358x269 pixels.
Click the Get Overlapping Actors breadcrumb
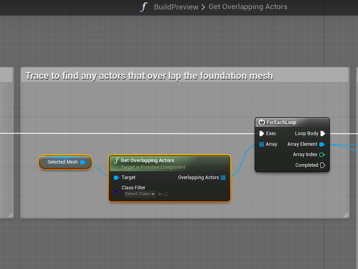(x=248, y=7)
